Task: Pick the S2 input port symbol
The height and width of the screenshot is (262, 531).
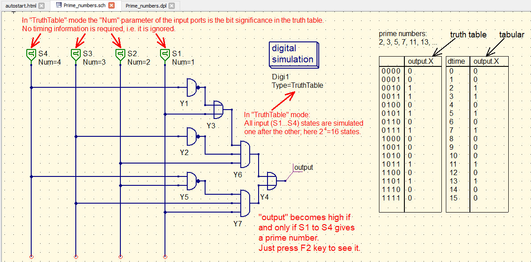Action: 120,54
